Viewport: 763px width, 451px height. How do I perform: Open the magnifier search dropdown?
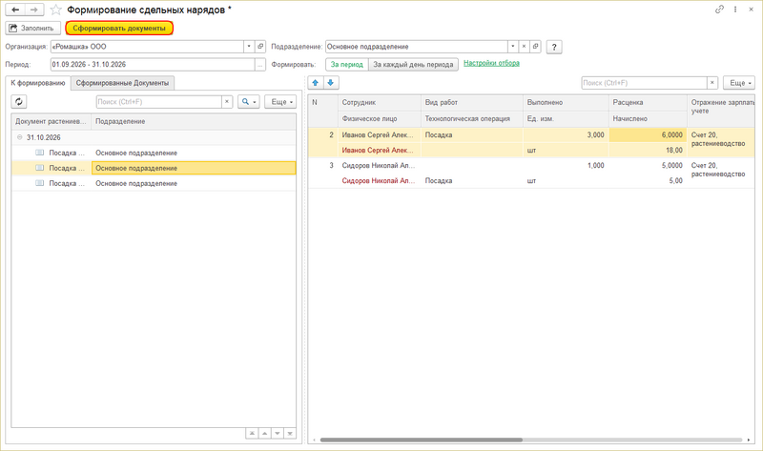tap(249, 102)
